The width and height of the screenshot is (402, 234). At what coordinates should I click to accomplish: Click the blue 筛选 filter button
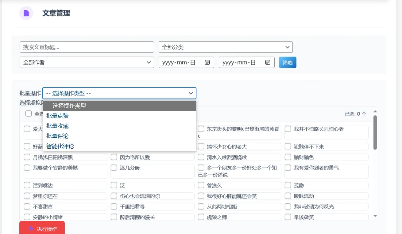pyautogui.click(x=288, y=62)
